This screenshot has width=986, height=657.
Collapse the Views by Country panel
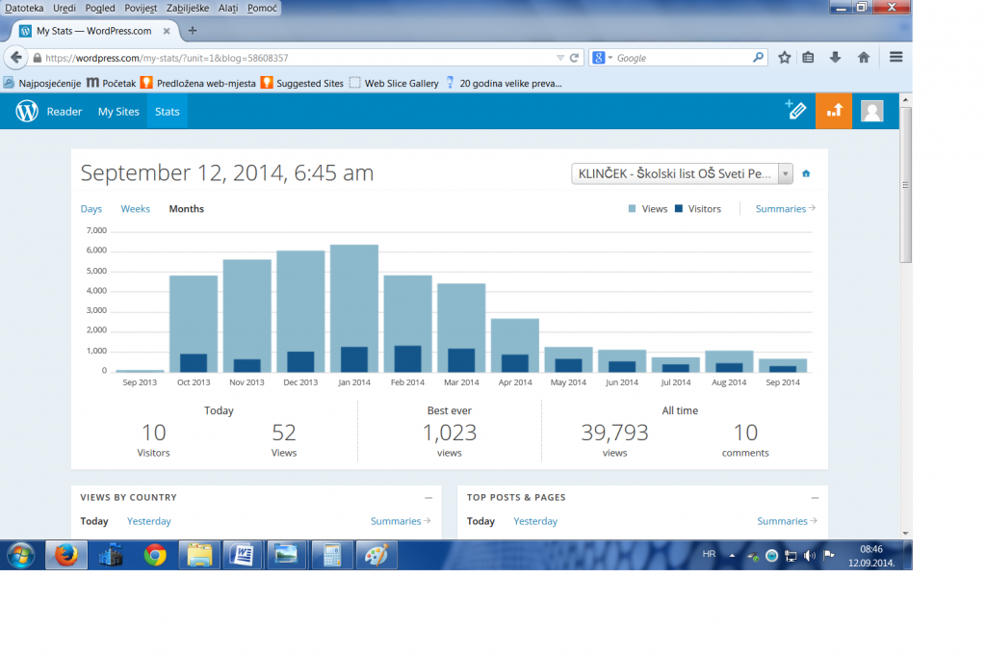pyautogui.click(x=428, y=498)
